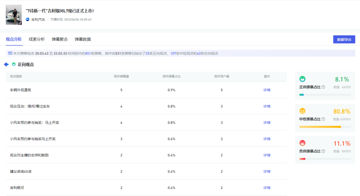
Task: Click the help icon beside 中性弹幕占比
Action: (x=323, y=119)
